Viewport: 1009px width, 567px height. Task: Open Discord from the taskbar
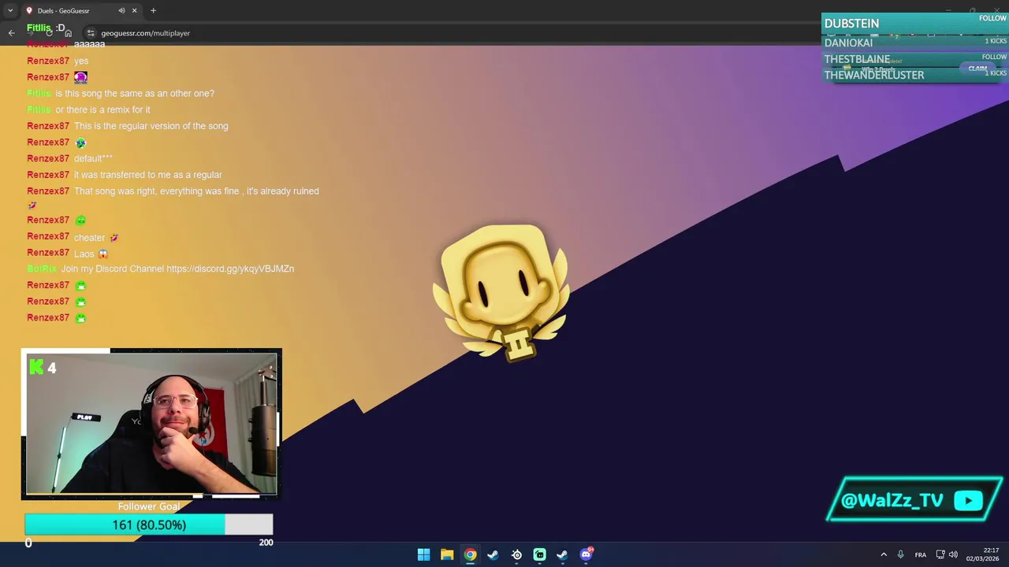(x=586, y=554)
